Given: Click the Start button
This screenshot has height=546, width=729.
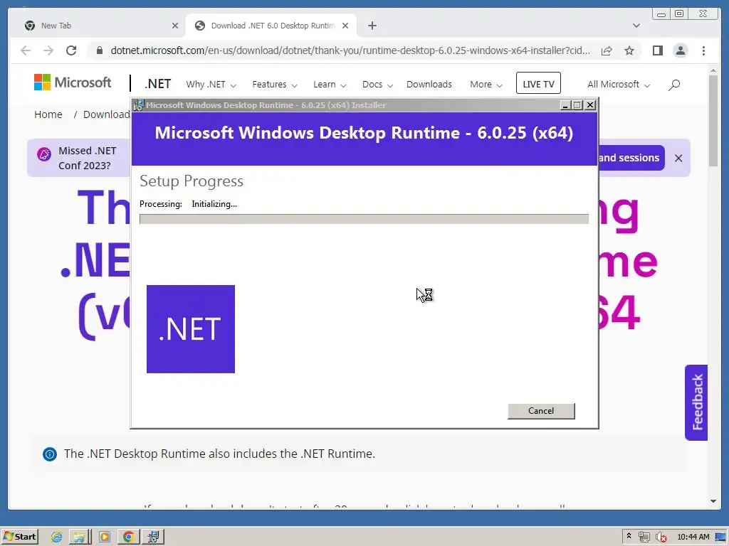Looking at the screenshot, I should click(x=19, y=537).
